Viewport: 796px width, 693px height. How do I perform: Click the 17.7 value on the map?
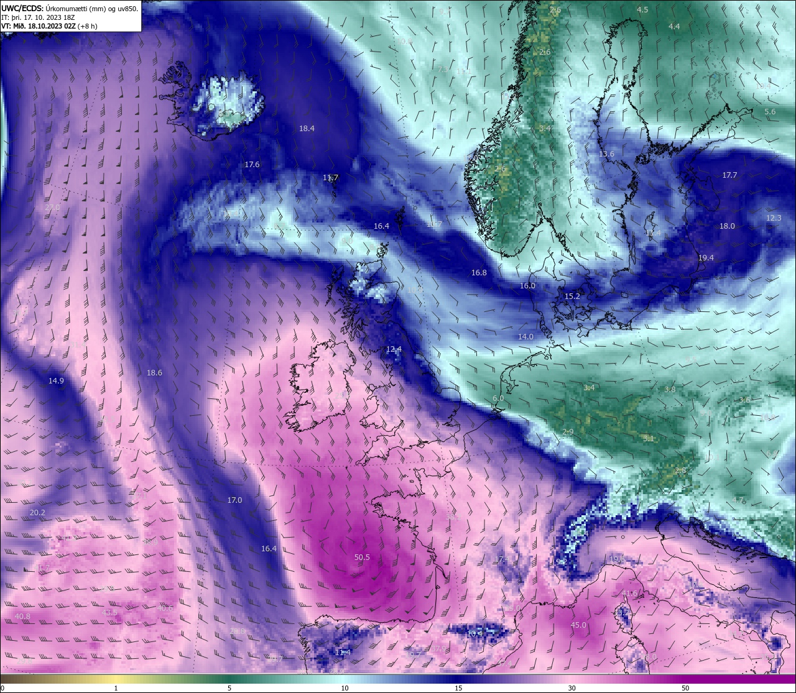pos(729,175)
